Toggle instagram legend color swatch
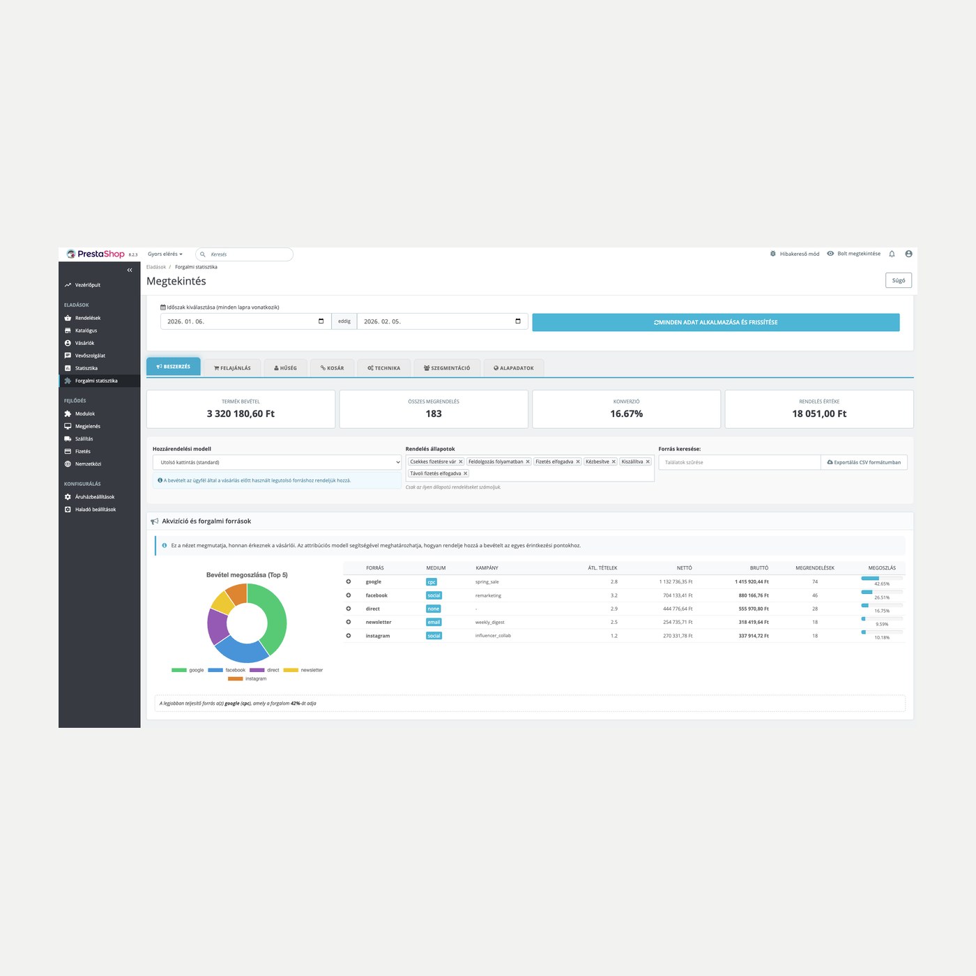 pyautogui.click(x=235, y=678)
